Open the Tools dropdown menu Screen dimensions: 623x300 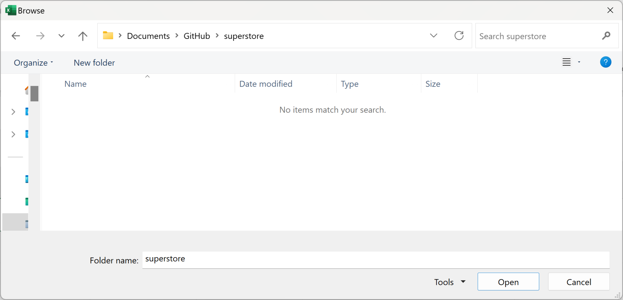point(450,282)
